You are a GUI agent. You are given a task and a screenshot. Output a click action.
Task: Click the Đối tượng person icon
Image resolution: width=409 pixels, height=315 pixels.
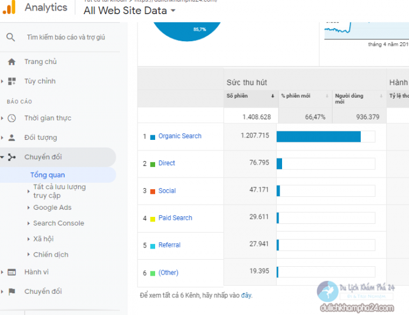tap(12, 138)
